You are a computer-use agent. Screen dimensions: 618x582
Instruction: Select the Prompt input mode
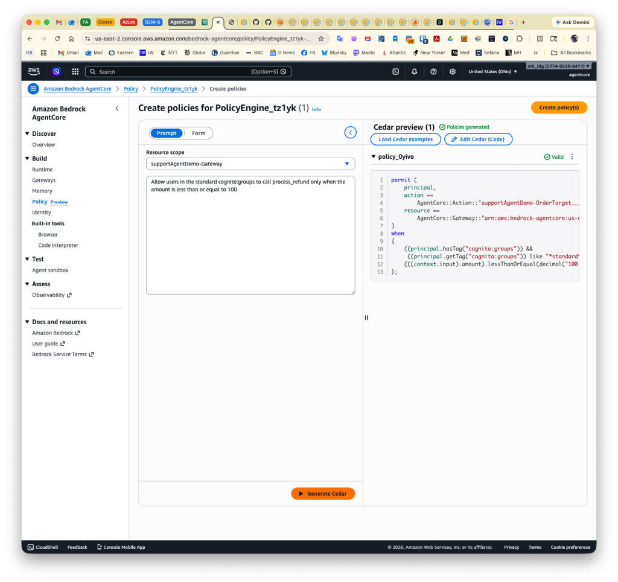[166, 132]
